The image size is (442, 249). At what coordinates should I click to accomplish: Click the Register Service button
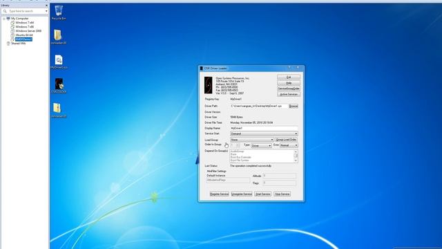click(x=220, y=194)
